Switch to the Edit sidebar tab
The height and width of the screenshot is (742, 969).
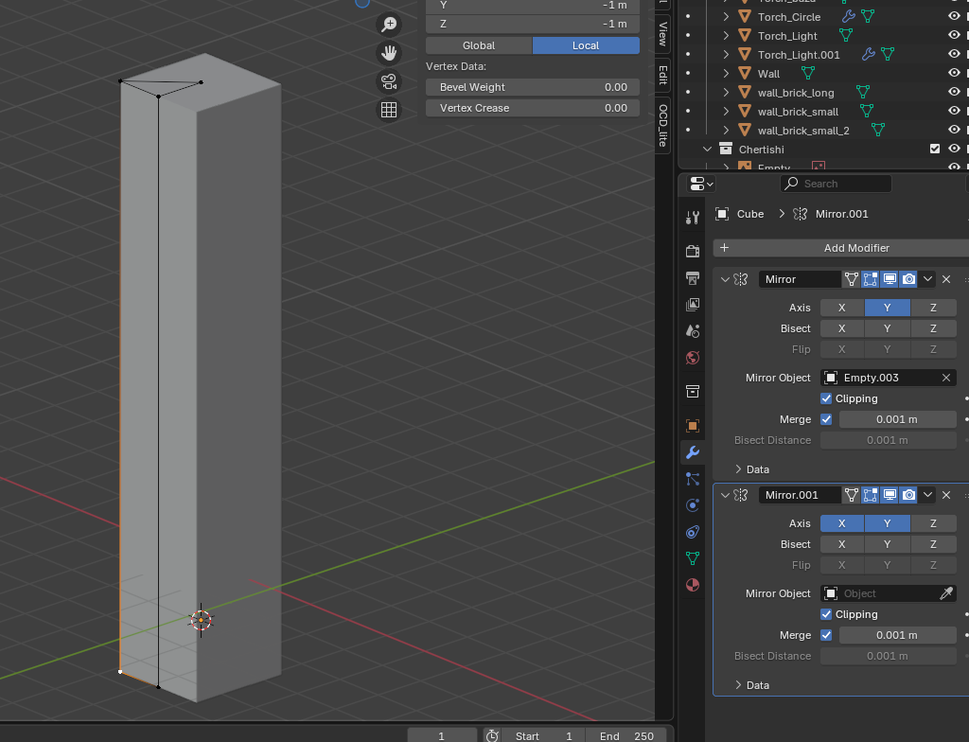[x=662, y=75]
